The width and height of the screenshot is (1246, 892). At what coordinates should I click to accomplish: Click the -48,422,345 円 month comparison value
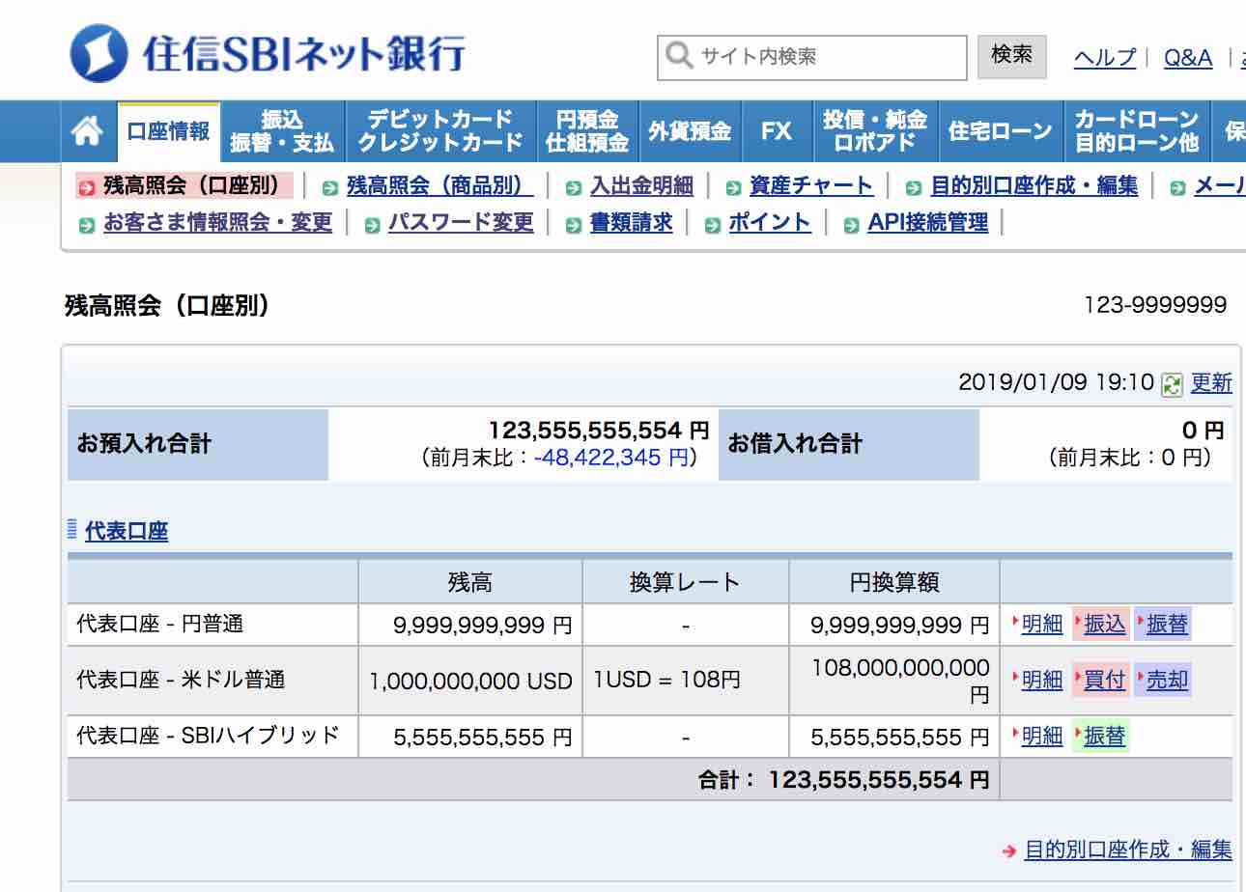(x=611, y=458)
